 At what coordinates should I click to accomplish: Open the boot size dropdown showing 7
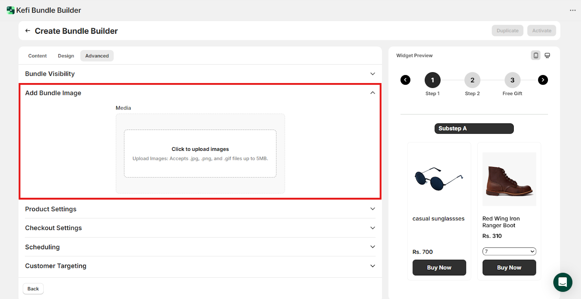(x=509, y=251)
